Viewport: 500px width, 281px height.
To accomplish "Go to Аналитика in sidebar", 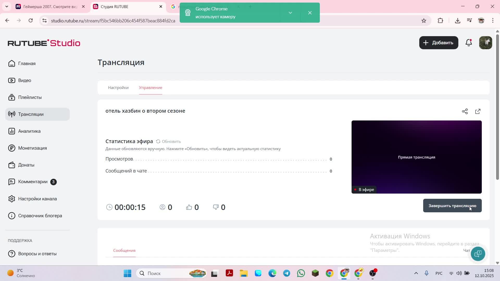I will tap(29, 131).
